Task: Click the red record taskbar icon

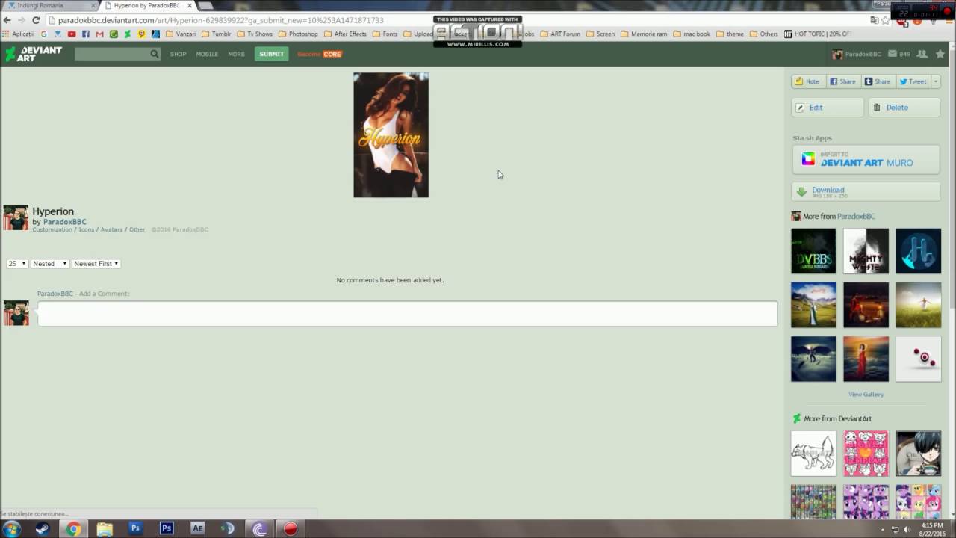Action: [291, 528]
